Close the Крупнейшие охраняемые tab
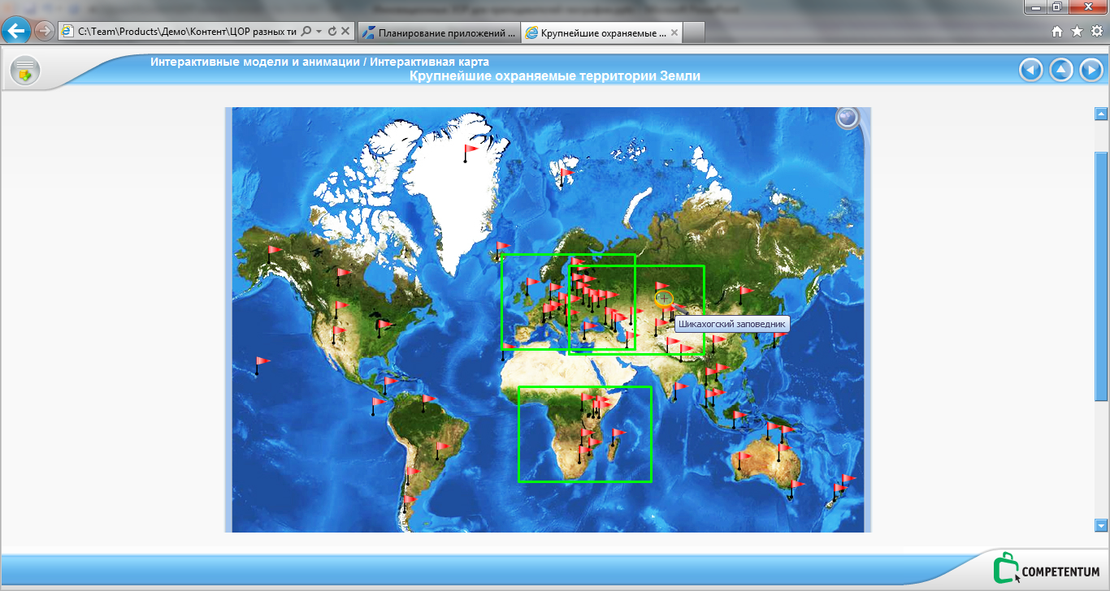 pyautogui.click(x=674, y=32)
